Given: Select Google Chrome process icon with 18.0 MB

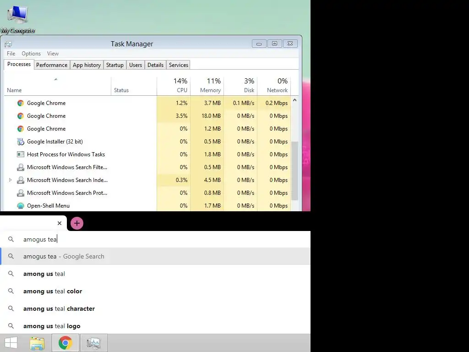Looking at the screenshot, I should [20, 116].
